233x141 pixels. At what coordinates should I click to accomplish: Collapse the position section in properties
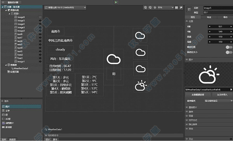tap(187, 21)
